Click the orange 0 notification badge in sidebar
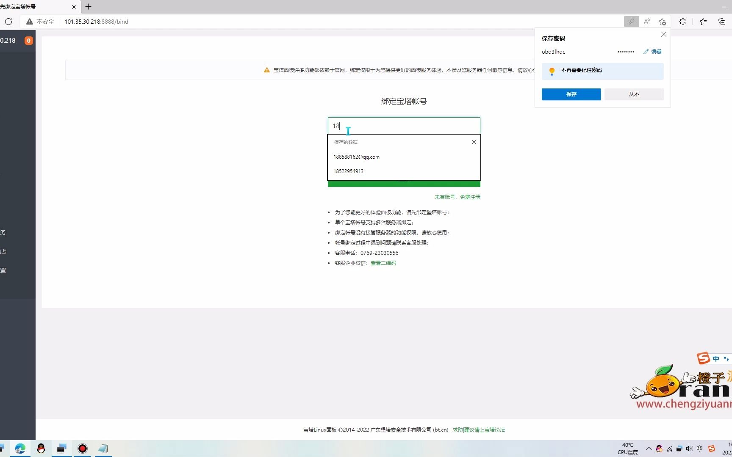The width and height of the screenshot is (732, 457). point(28,41)
